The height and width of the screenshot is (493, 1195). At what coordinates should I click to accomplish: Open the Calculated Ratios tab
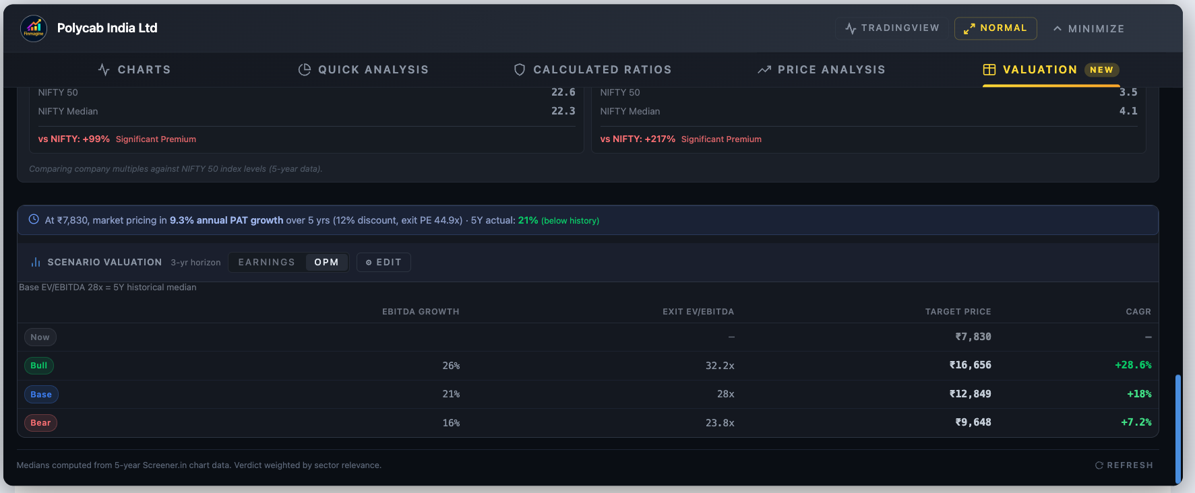pos(593,69)
